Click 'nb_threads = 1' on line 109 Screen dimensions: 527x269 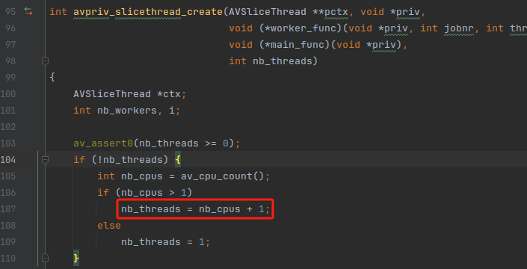(x=163, y=242)
